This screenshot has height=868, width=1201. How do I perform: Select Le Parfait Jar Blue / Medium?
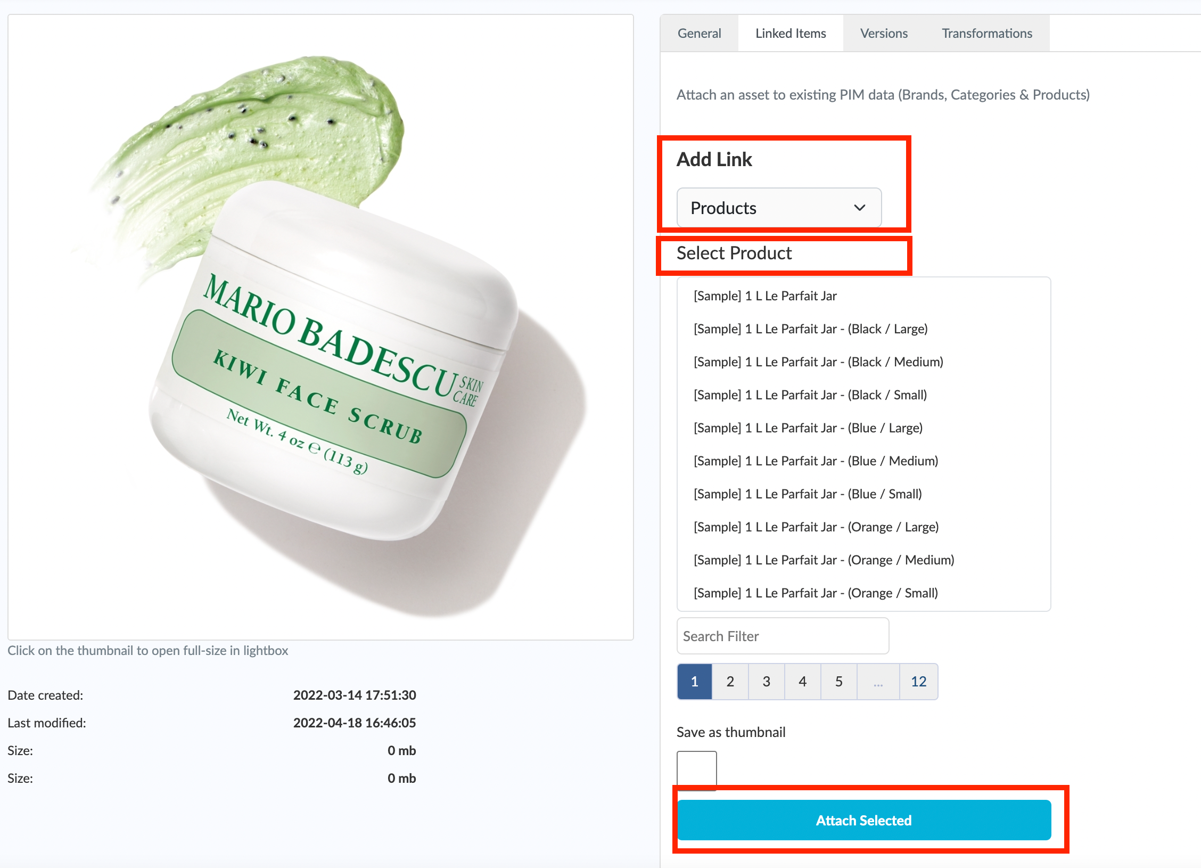816,461
